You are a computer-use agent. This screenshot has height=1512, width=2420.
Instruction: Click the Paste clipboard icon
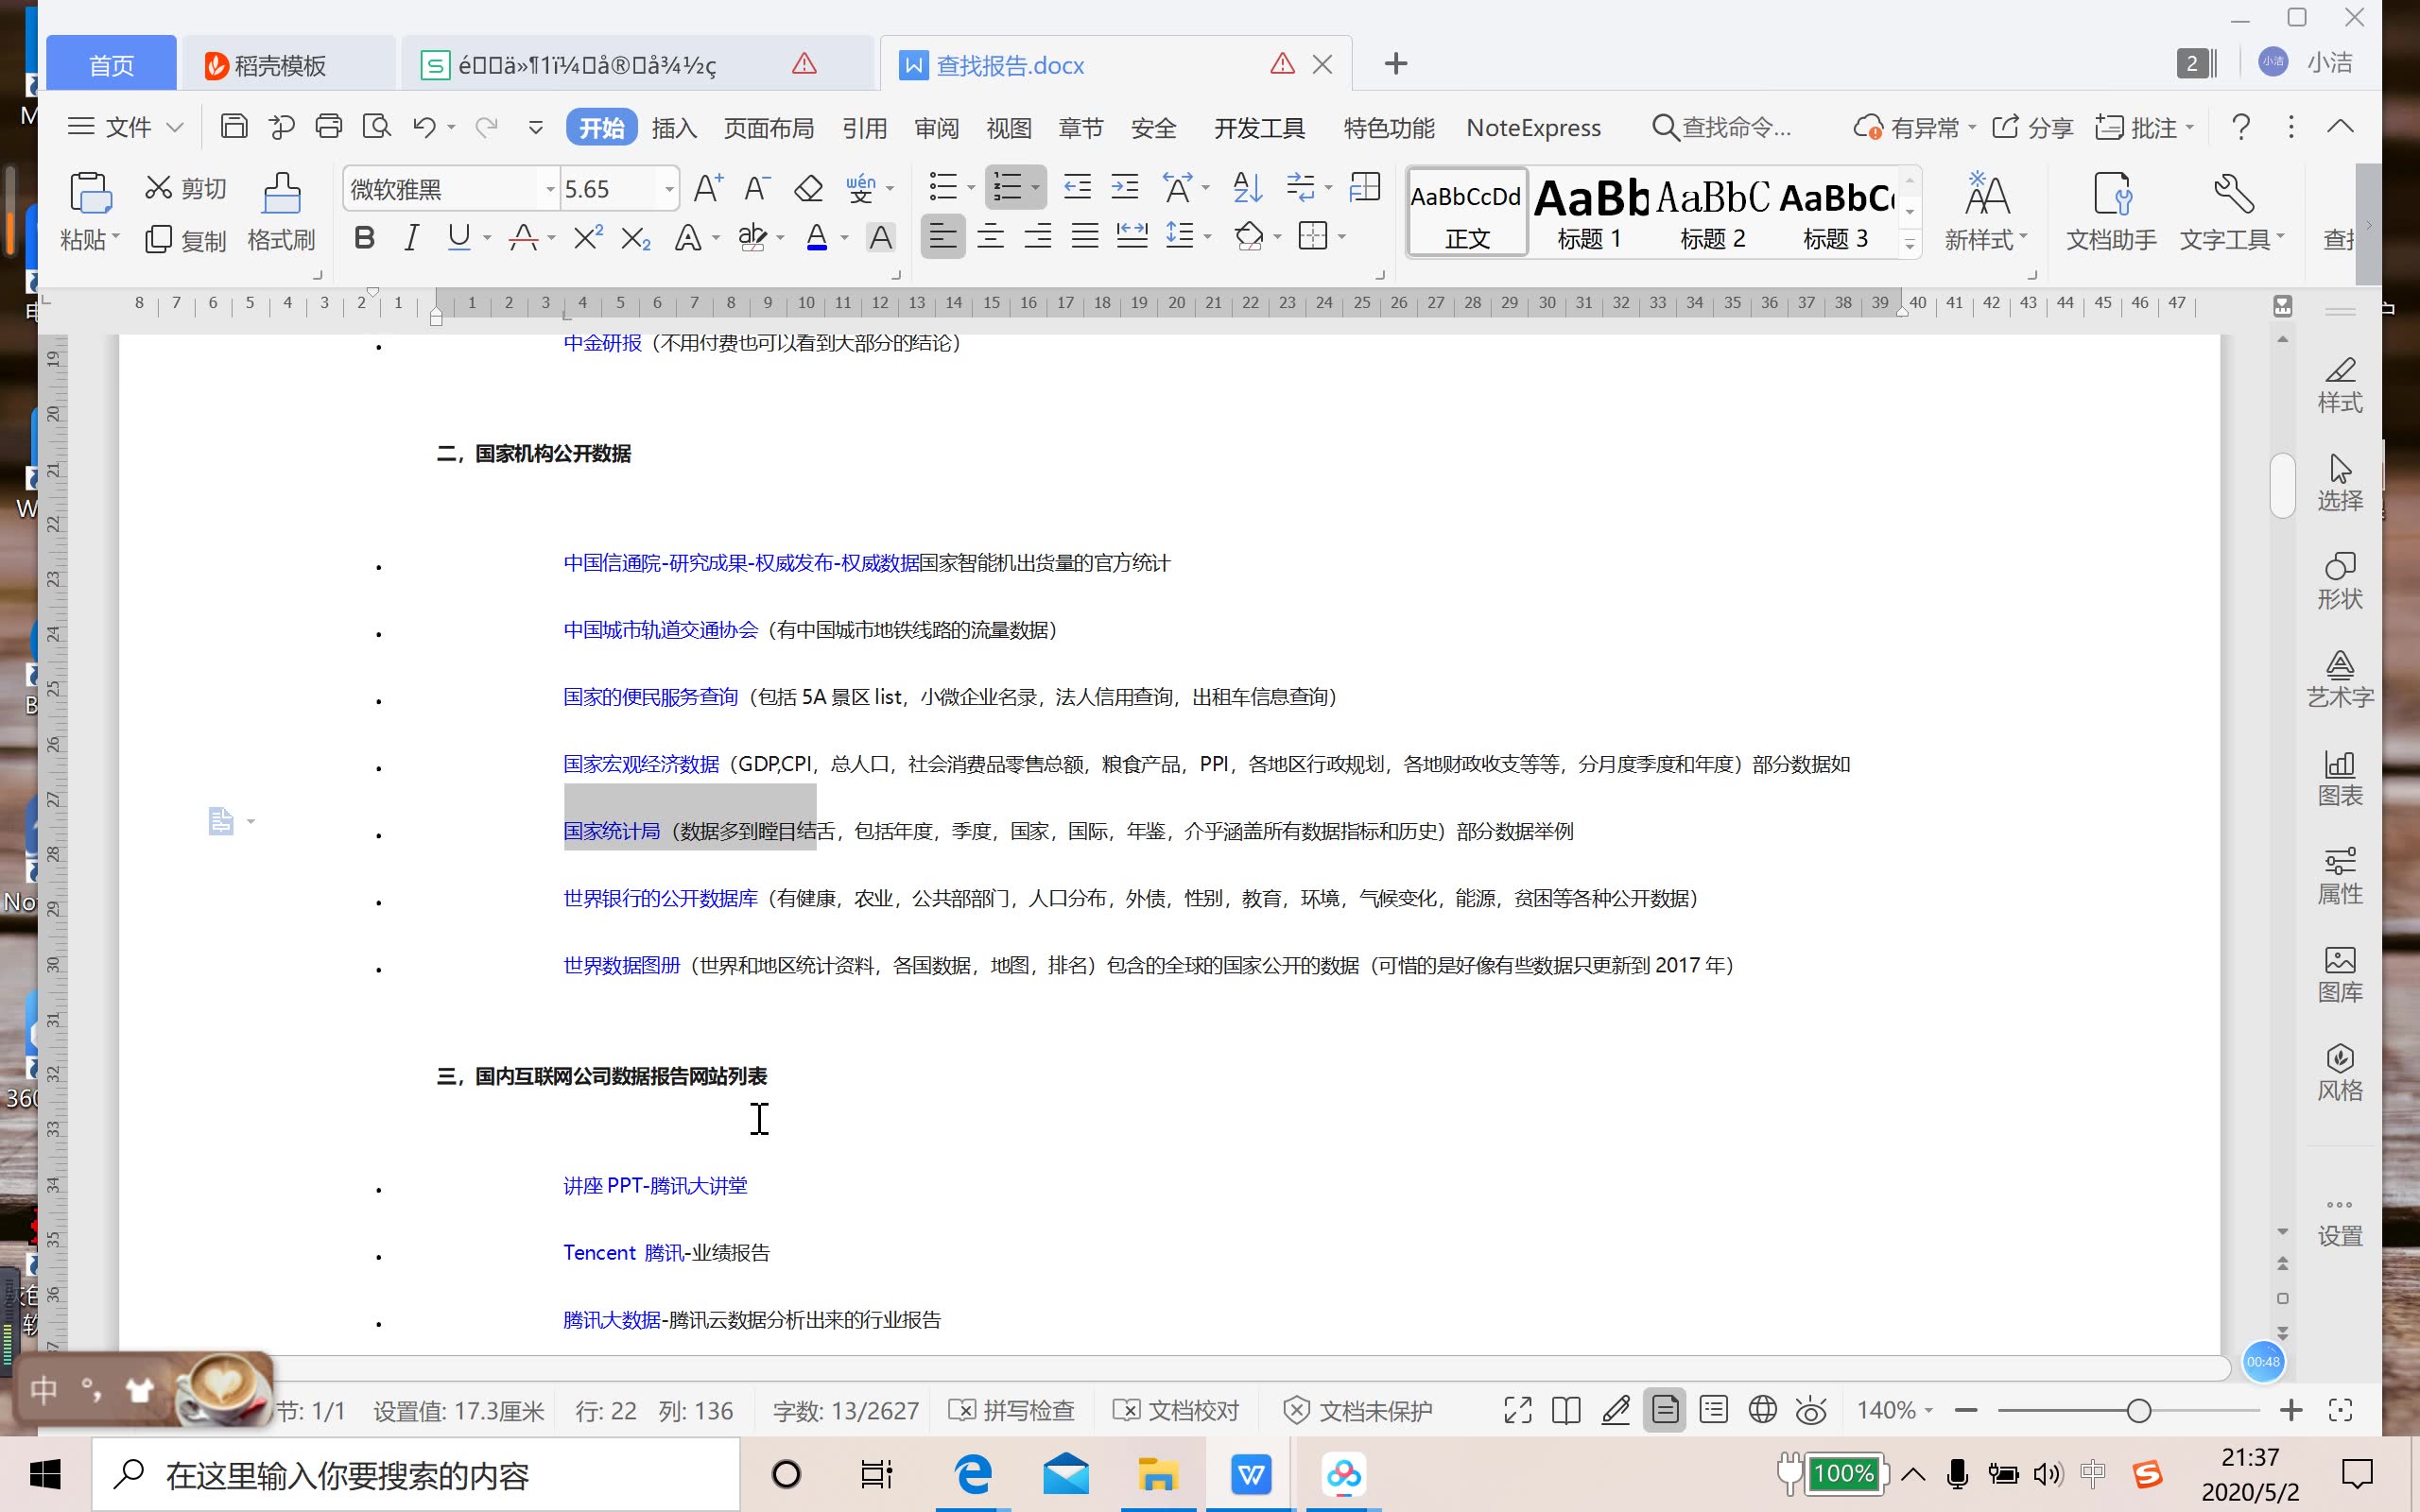(x=89, y=192)
